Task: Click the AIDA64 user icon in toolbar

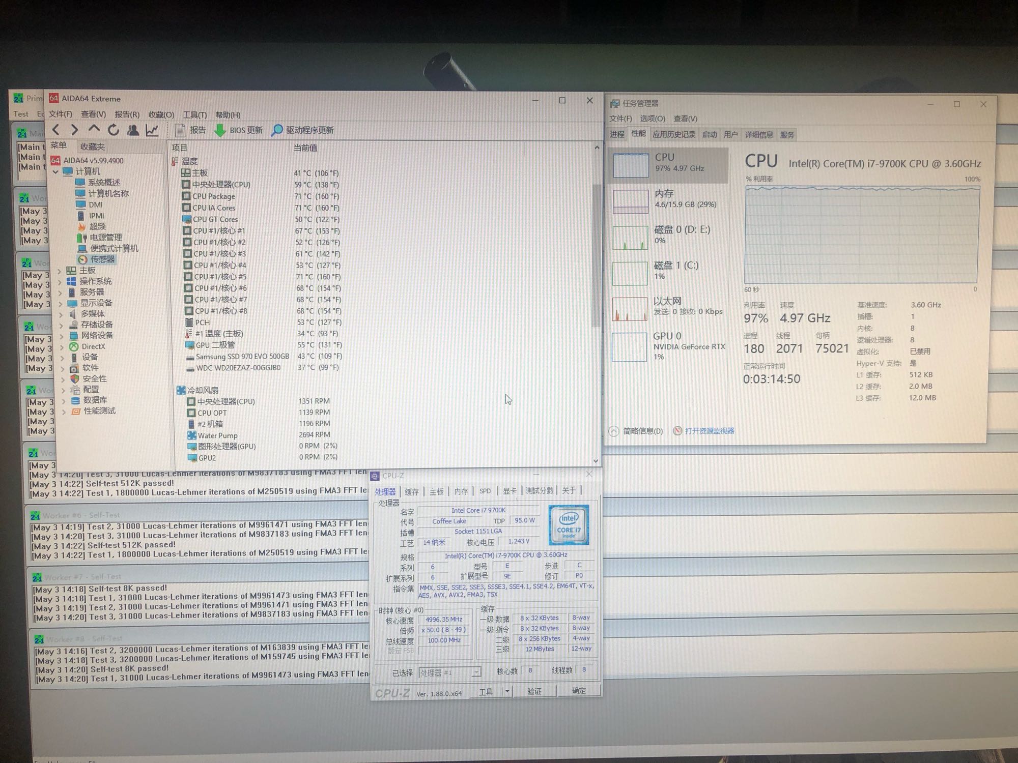Action: (x=132, y=130)
